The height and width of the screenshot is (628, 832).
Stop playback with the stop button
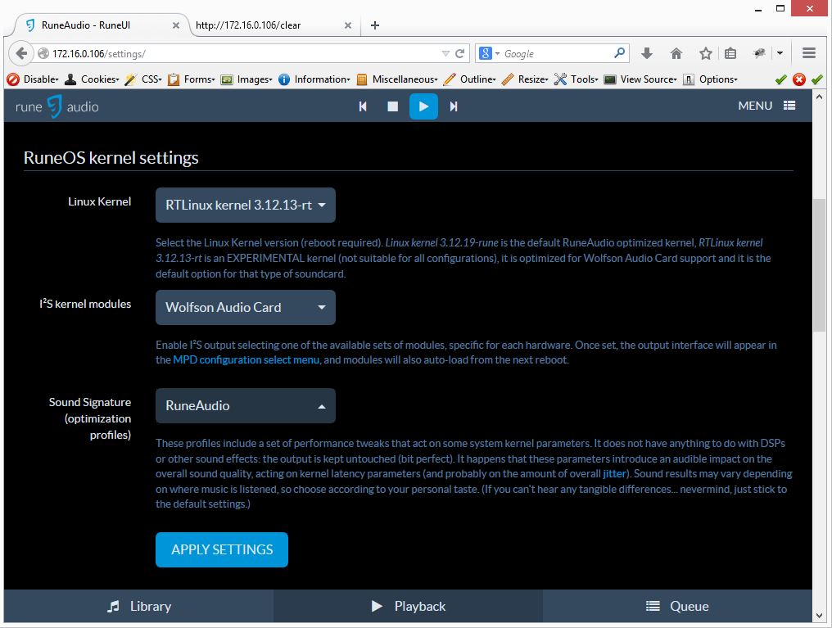tap(392, 106)
